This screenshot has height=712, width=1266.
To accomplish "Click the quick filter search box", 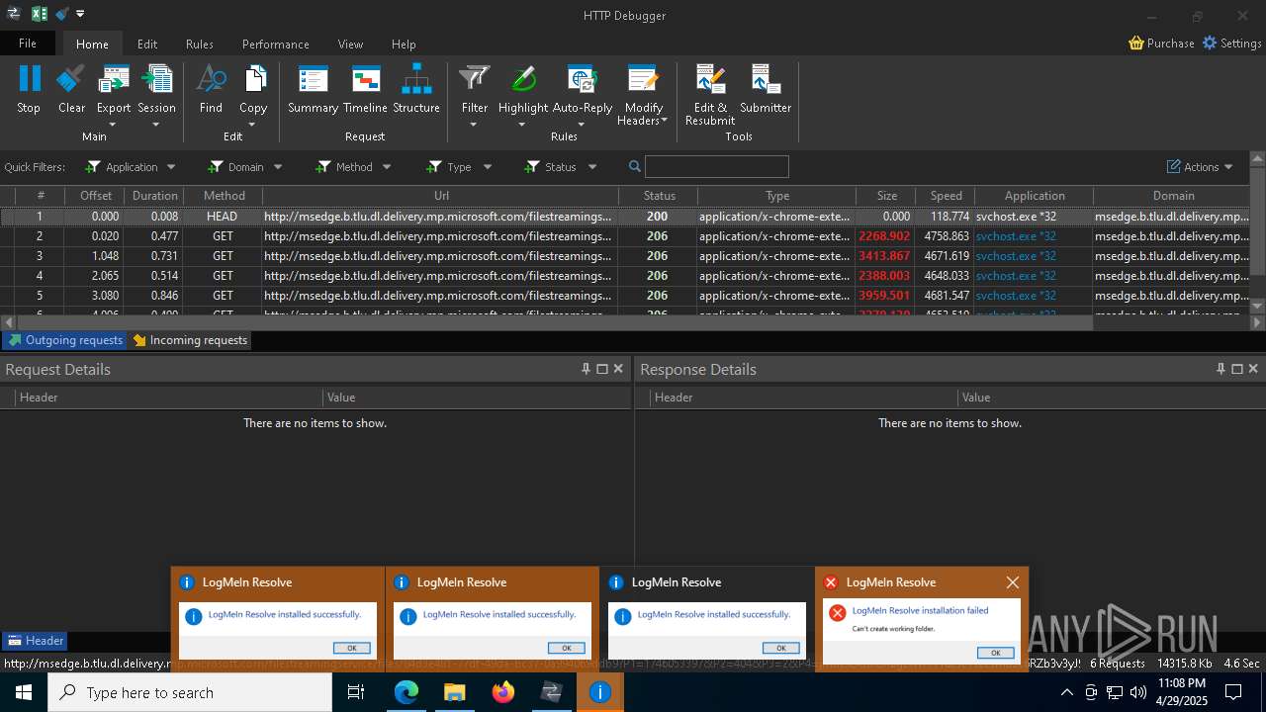I will (x=717, y=167).
